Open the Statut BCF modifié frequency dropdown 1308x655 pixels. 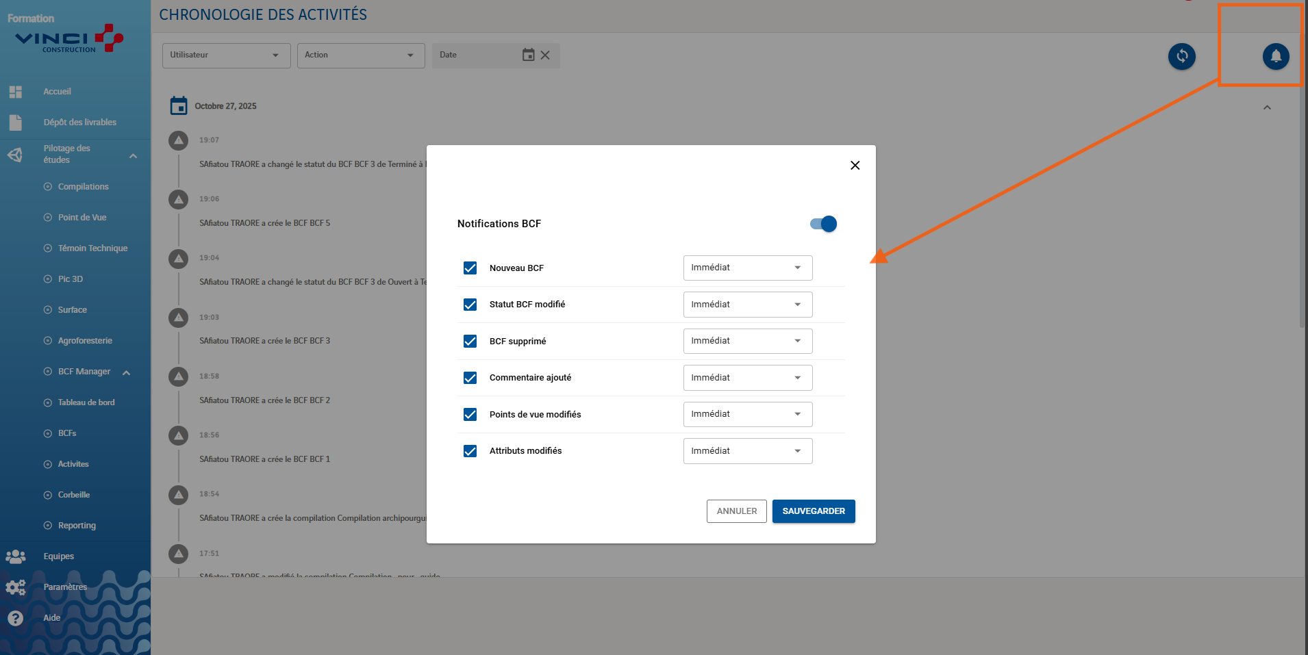747,305
